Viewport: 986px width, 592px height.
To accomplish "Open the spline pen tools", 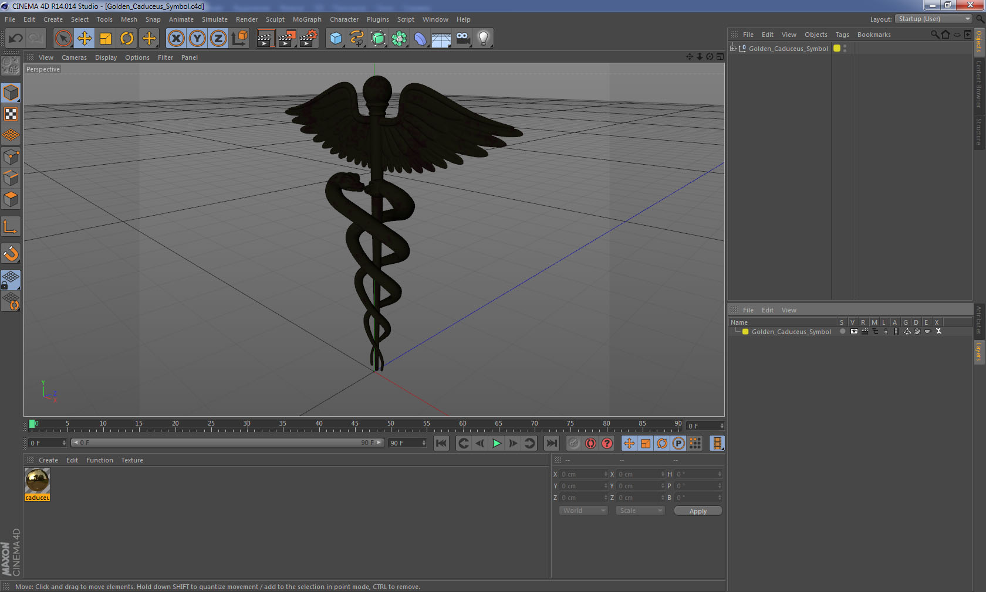I will 357,39.
